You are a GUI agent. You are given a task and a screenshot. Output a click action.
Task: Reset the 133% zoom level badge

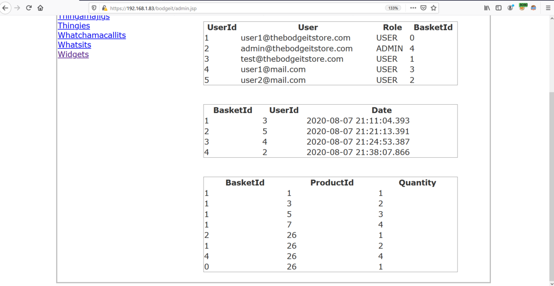(393, 8)
